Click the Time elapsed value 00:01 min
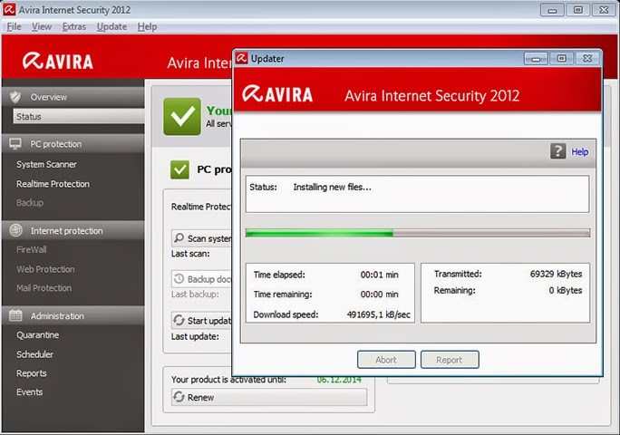 pos(379,275)
